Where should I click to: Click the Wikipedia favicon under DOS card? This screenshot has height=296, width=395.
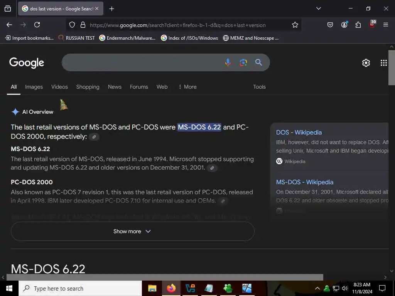279,161
